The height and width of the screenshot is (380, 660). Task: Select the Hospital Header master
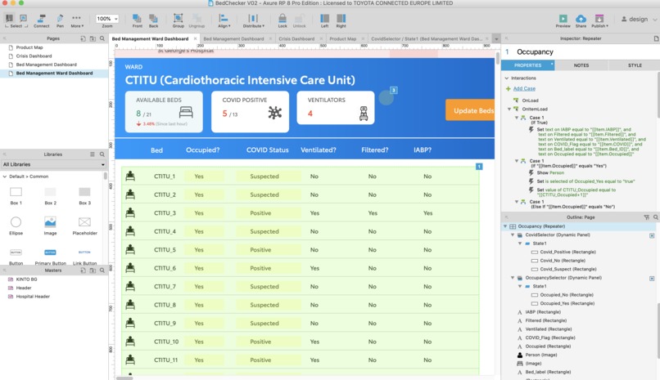pos(33,297)
